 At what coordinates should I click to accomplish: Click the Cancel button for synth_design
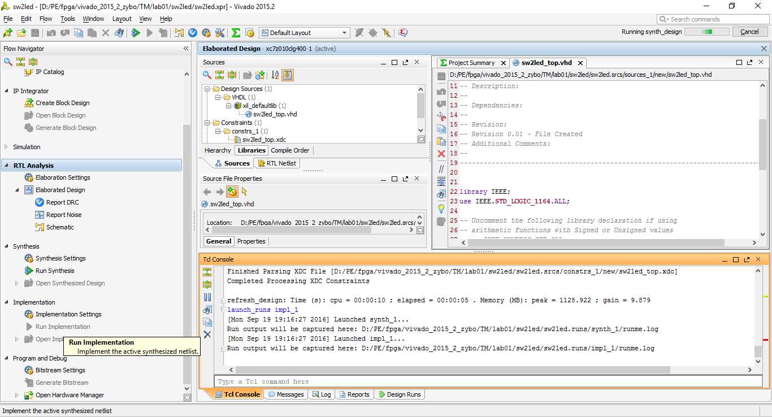tap(750, 32)
